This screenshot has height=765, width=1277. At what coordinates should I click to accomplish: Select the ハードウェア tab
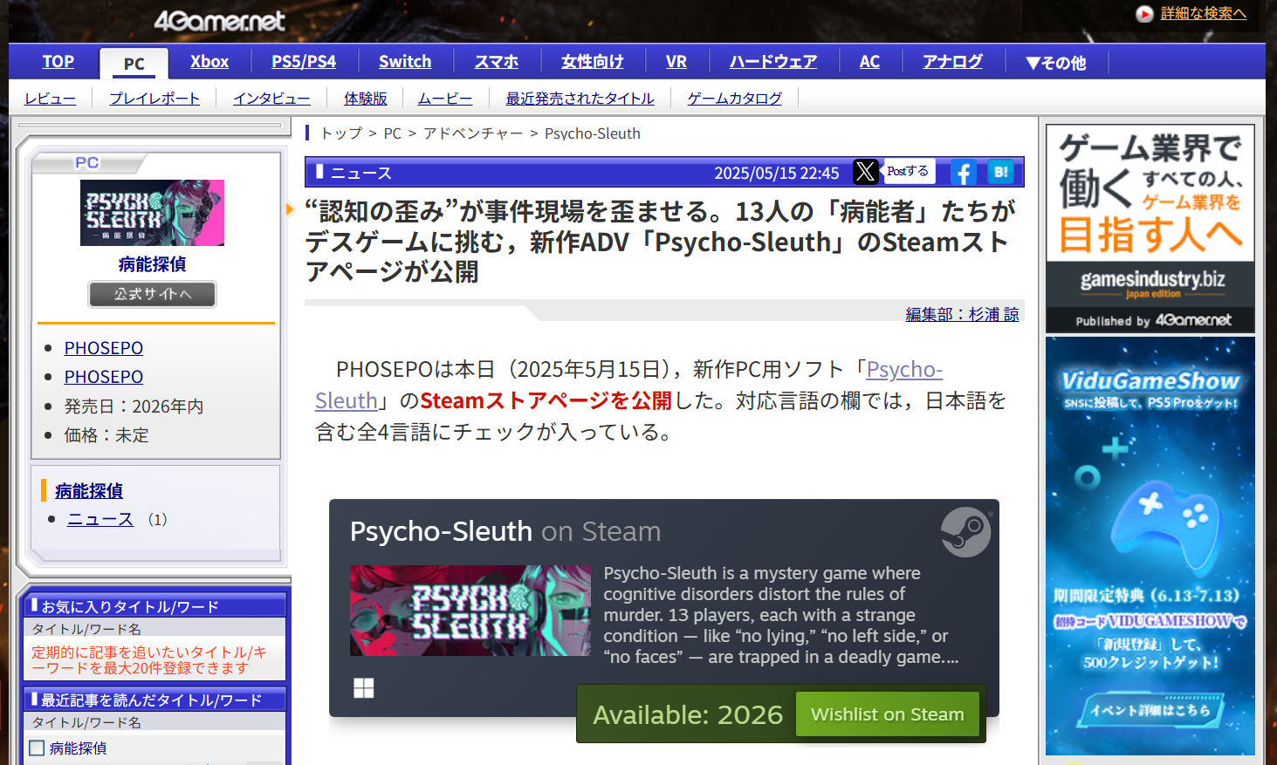point(773,62)
